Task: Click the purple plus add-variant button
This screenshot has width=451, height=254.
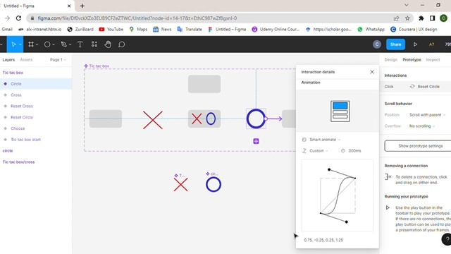Action: coord(256,141)
